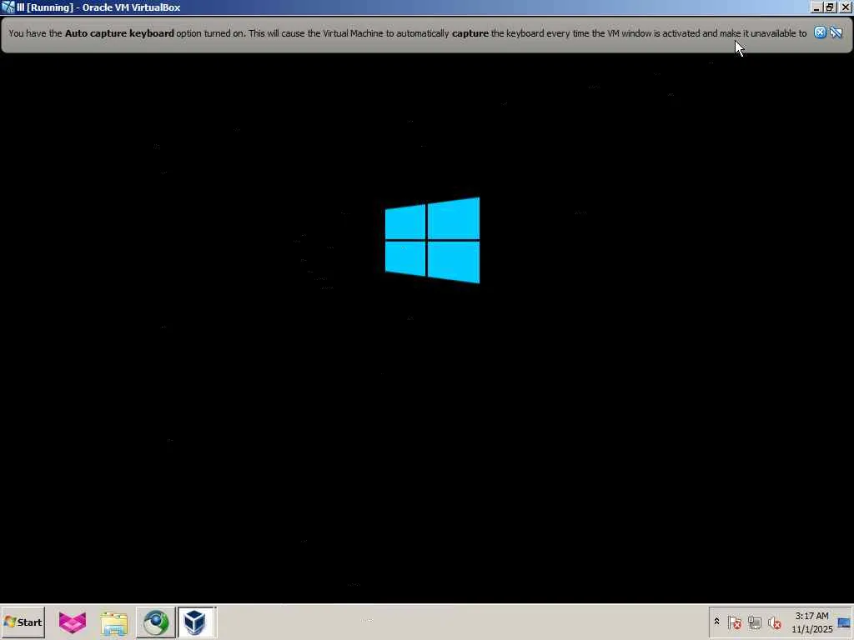Image resolution: width=854 pixels, height=640 pixels.
Task: Minimize the VirtualBox VM window
Action: coord(816,7)
